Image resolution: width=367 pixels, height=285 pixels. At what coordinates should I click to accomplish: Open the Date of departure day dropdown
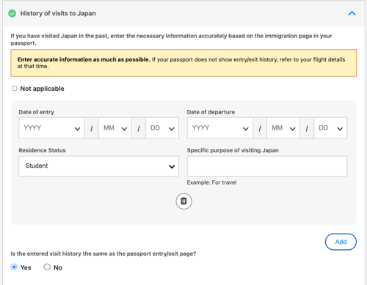click(x=330, y=128)
